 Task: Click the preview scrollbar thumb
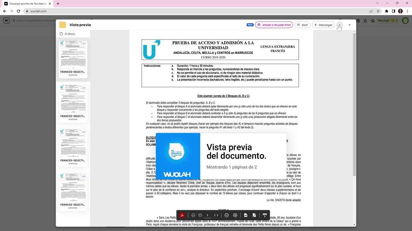coord(354,104)
